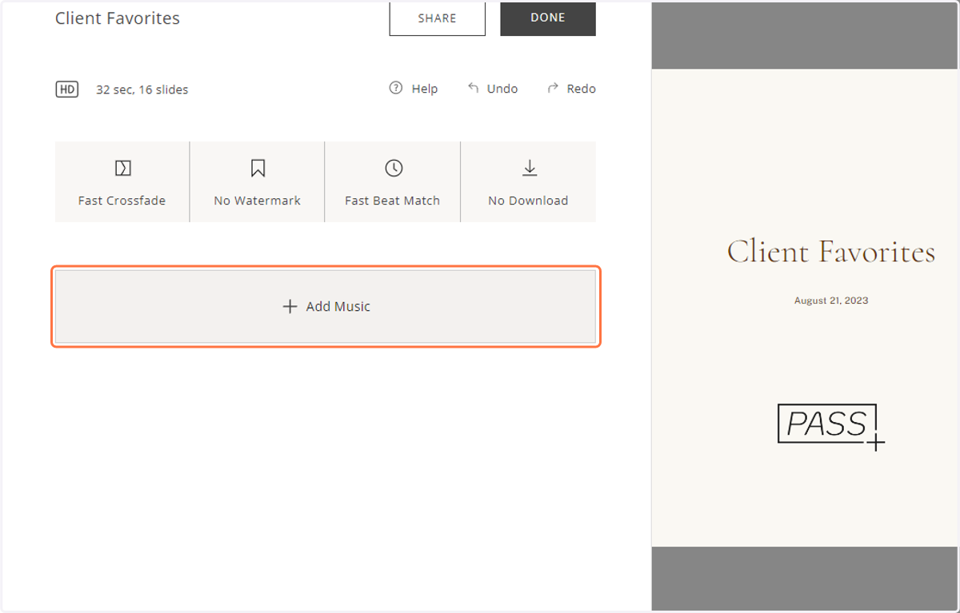Viewport: 960px width, 613px height.
Task: Click the Add Music button
Action: click(326, 306)
